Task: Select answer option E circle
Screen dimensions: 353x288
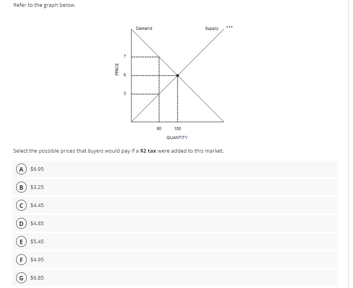Action: 21,242
